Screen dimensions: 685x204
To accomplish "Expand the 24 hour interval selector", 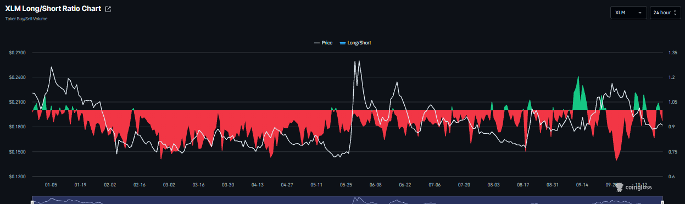I will click(665, 13).
